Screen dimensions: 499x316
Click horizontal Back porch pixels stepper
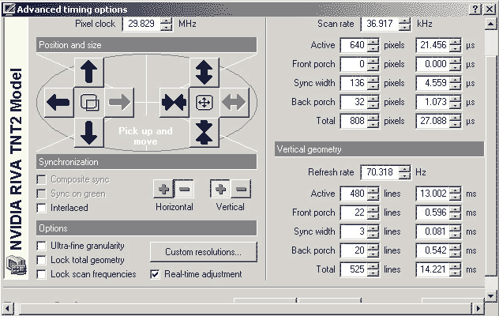[x=373, y=102]
